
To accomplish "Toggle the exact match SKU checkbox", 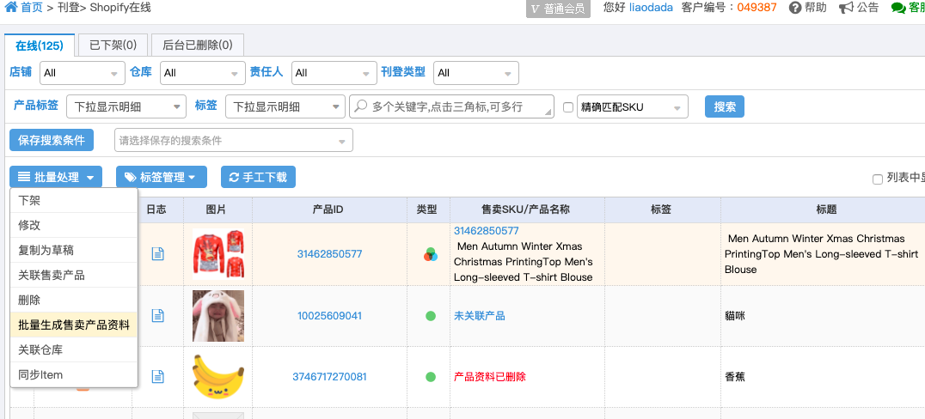I will (568, 107).
